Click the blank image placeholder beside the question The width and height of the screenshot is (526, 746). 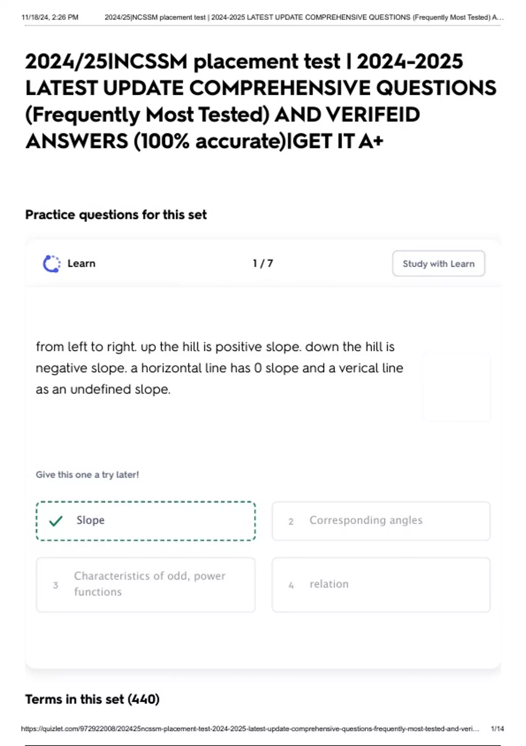click(456, 387)
